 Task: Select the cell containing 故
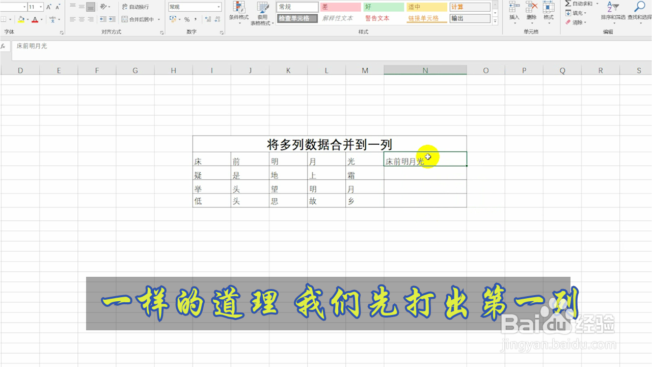(327, 201)
